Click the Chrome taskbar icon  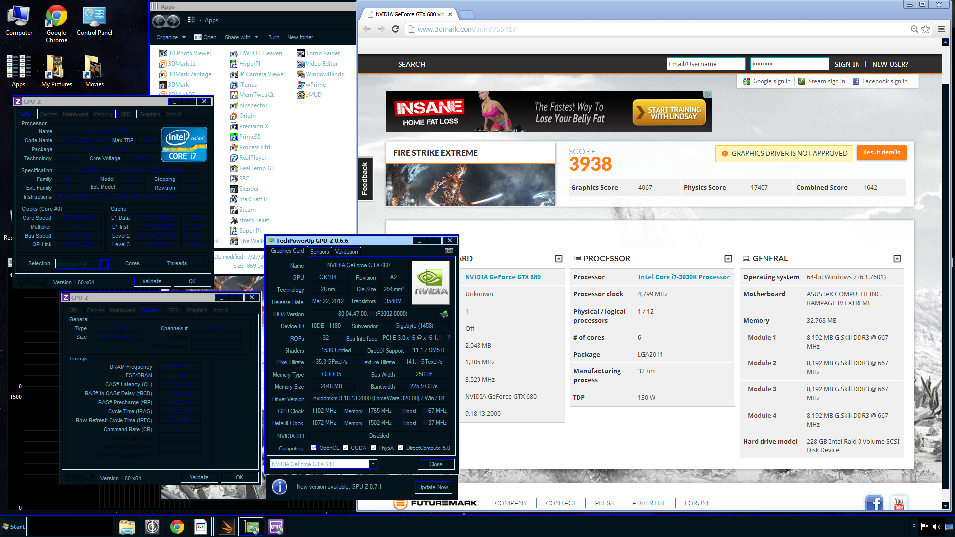[177, 527]
